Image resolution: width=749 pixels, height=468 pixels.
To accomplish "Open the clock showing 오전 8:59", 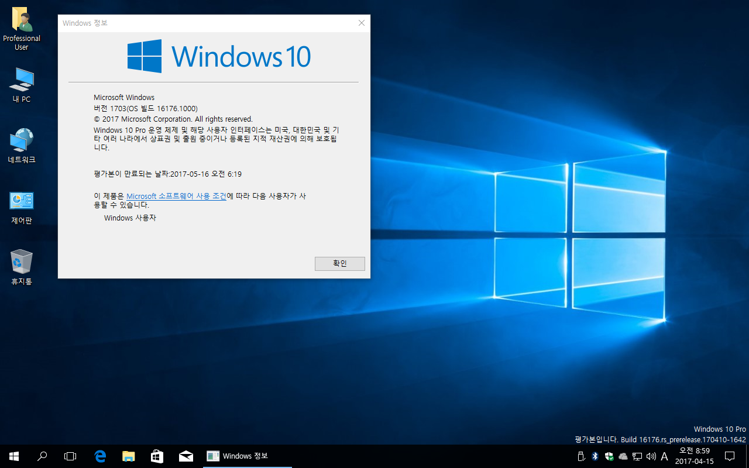I will (695, 456).
